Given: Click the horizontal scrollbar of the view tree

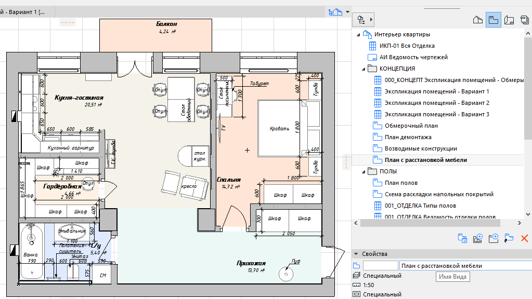Looking at the screenshot, I should (x=430, y=223).
